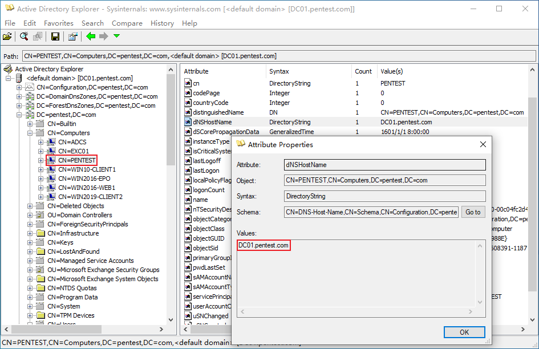
Task: Expand the CN=ADCS computer node
Action: click(40, 142)
